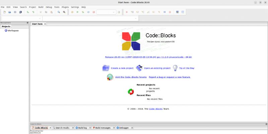This screenshot has height=134, width=268.
Task: Click the Save all files icon
Action: (20, 12)
